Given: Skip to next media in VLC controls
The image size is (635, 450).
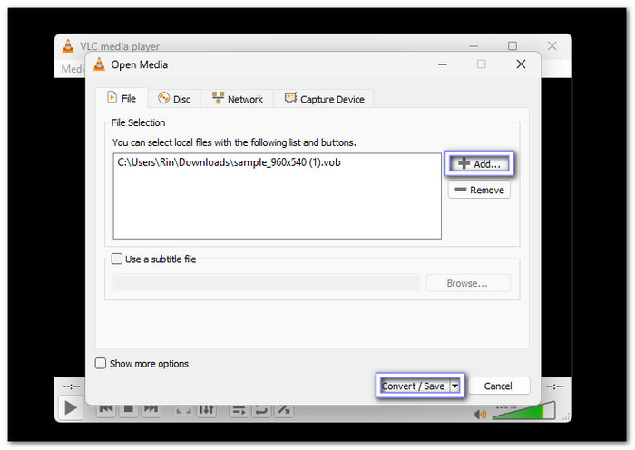Looking at the screenshot, I should coord(151,409).
